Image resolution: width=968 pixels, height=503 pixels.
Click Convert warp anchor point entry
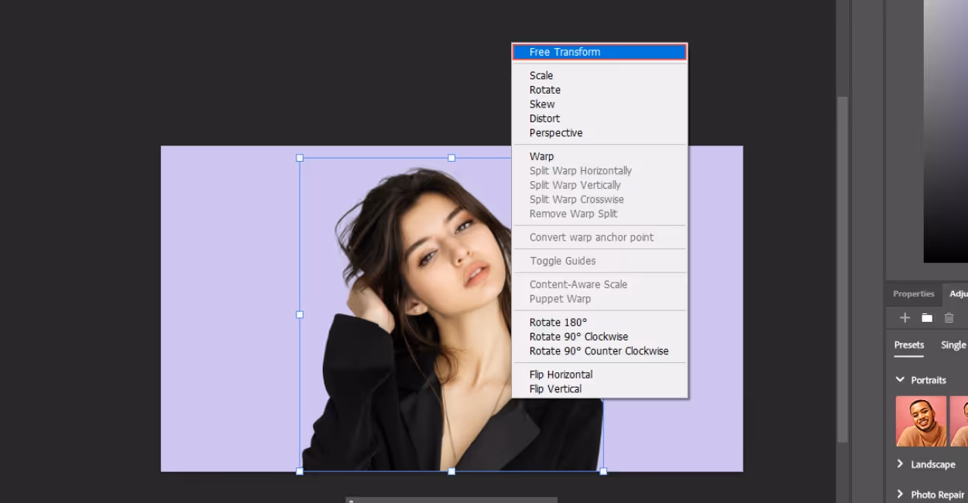click(592, 237)
